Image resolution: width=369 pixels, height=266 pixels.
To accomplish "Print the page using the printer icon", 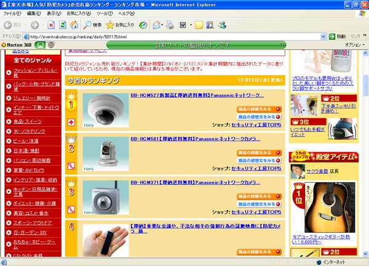I will coord(170,25).
